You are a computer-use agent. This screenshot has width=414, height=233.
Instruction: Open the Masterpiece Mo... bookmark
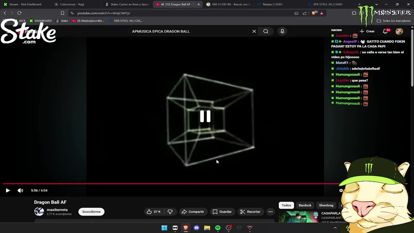[88, 21]
